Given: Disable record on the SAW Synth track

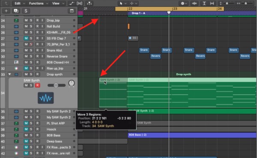Looking at the screenshot, I should tap(38, 85).
